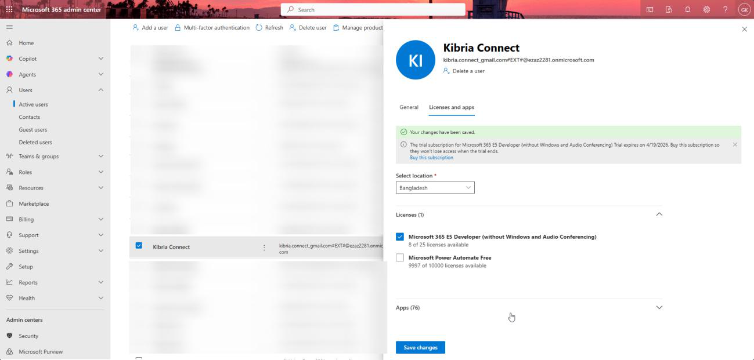Click the KI profile avatar circle
Screen dimensions: 754x360
(x=416, y=60)
